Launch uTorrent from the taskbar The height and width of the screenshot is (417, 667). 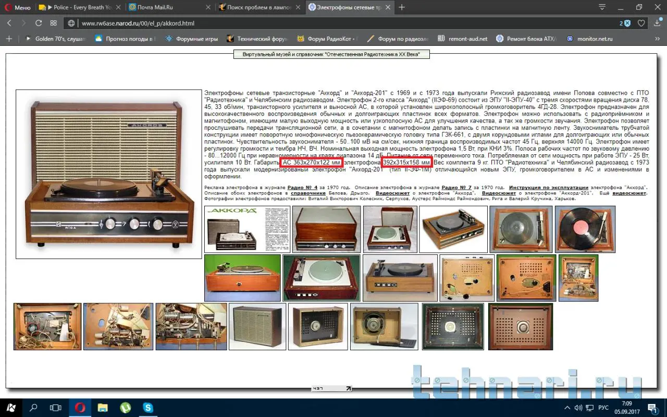[125, 408]
